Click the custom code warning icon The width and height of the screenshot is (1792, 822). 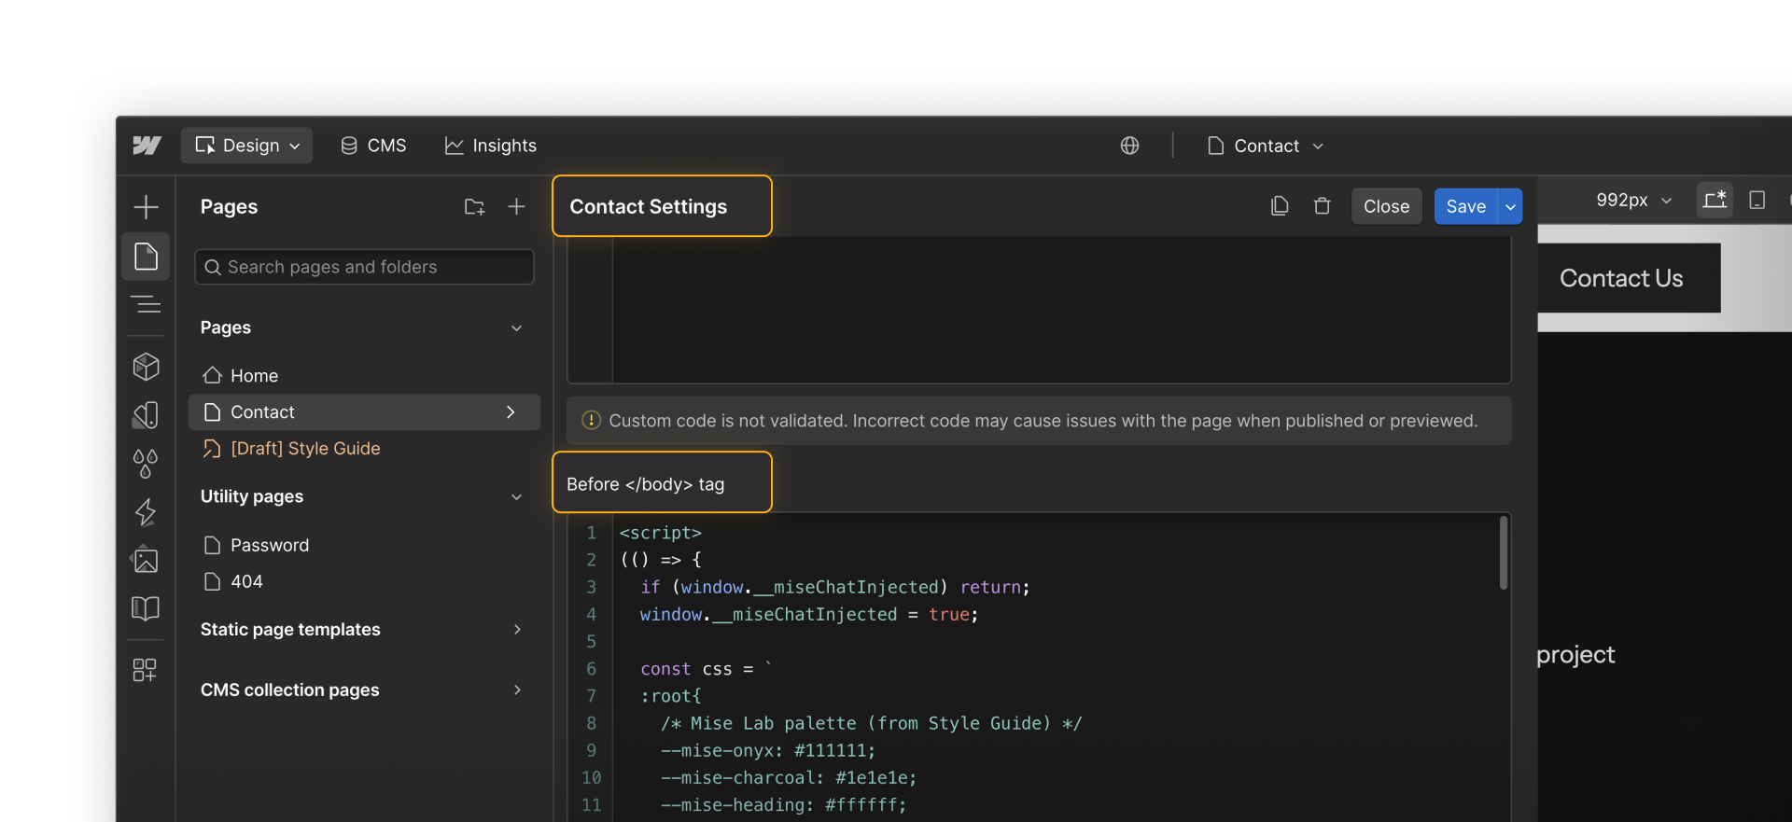pyautogui.click(x=591, y=421)
